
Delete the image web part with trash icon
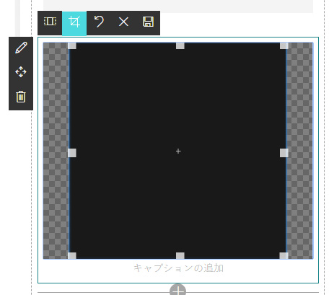(x=21, y=97)
